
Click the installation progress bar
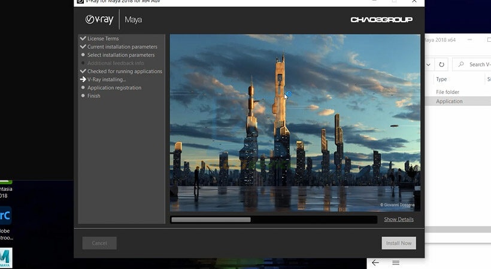[274, 219]
